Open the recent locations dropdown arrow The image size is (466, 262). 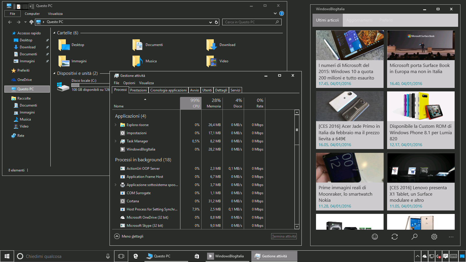pyautogui.click(x=25, y=22)
